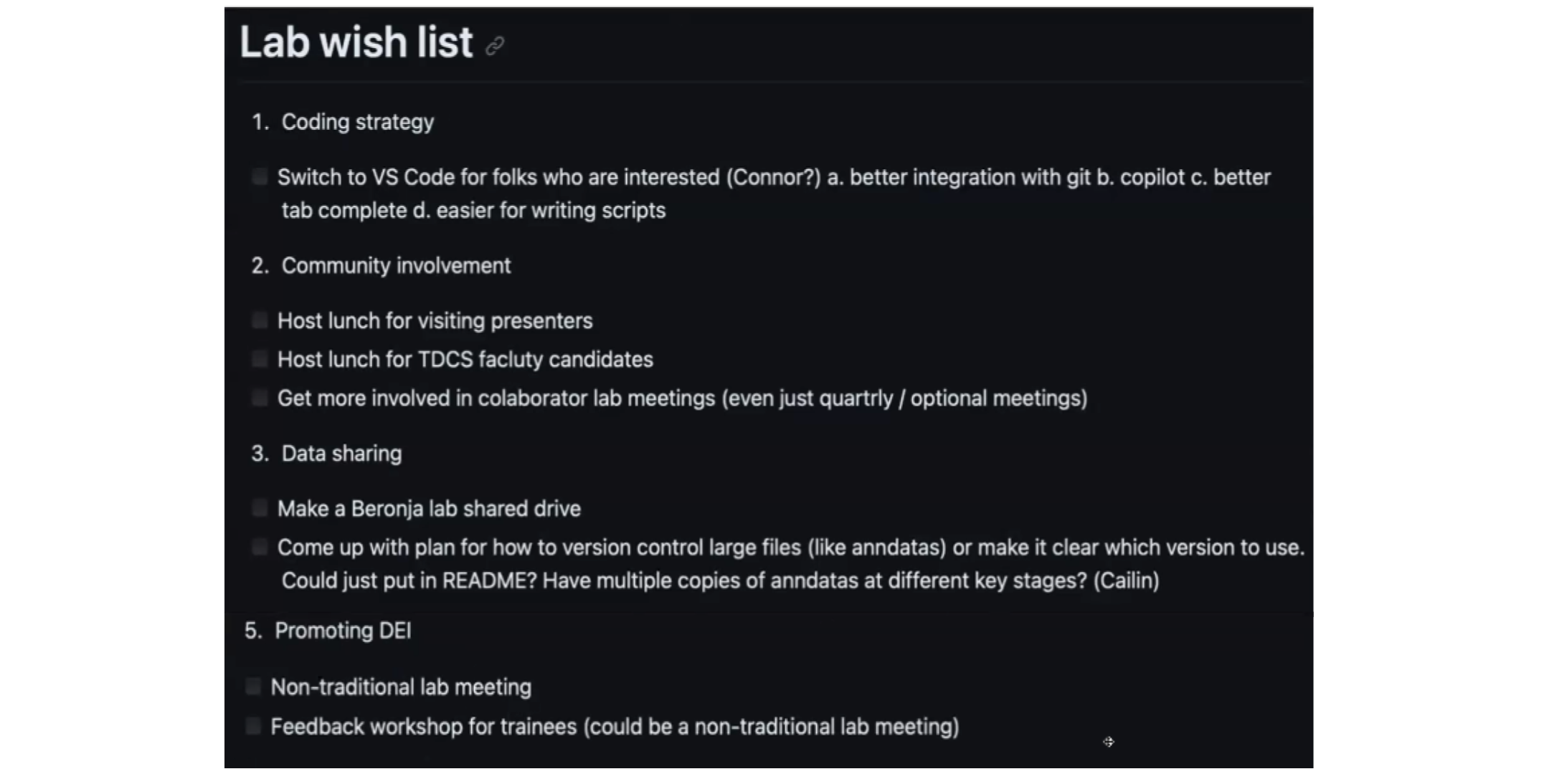
Task: Check the Switch to VS Code checkbox
Action: (260, 177)
